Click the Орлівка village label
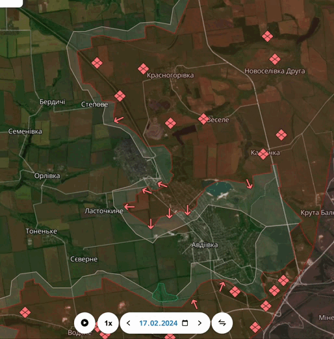 point(47,176)
